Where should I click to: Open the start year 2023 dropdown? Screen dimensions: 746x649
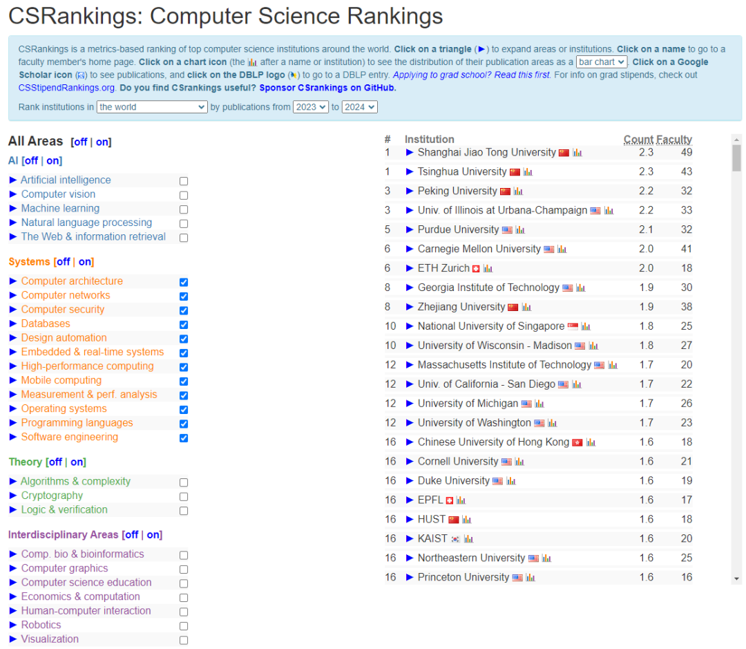(310, 107)
